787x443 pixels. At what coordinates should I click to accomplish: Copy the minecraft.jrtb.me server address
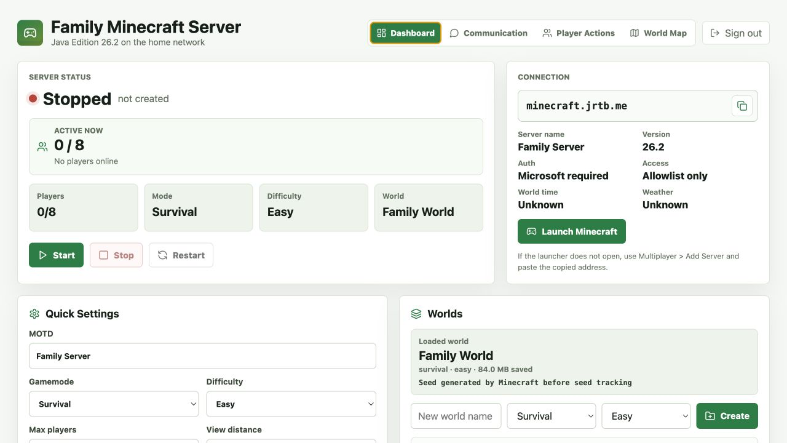(x=742, y=106)
